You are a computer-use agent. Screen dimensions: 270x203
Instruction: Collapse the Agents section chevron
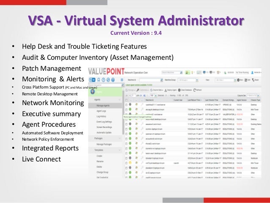point(120,100)
